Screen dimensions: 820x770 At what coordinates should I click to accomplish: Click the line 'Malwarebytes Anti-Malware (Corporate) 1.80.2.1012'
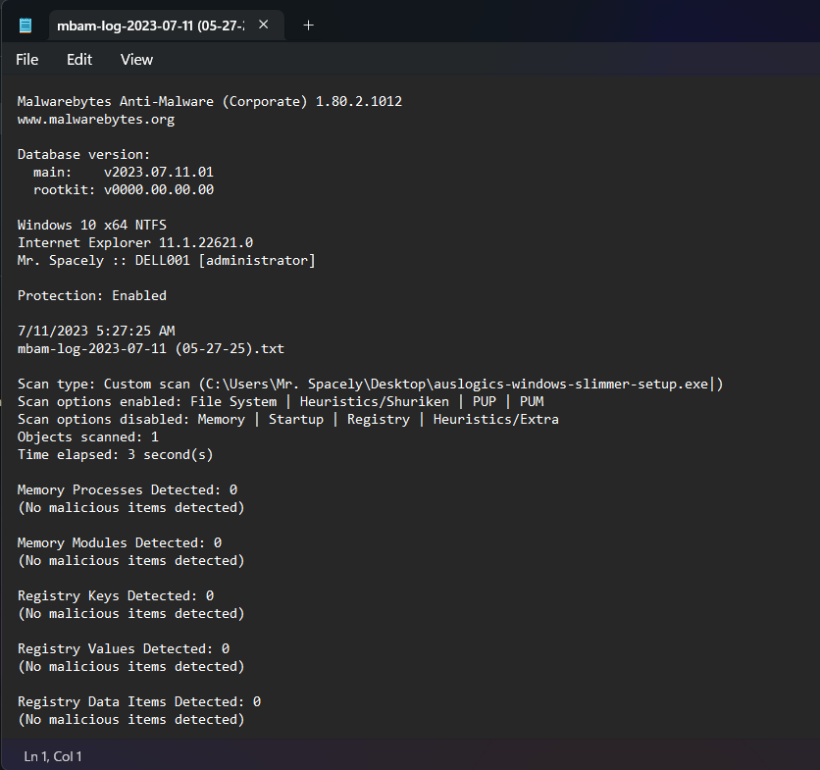210,101
